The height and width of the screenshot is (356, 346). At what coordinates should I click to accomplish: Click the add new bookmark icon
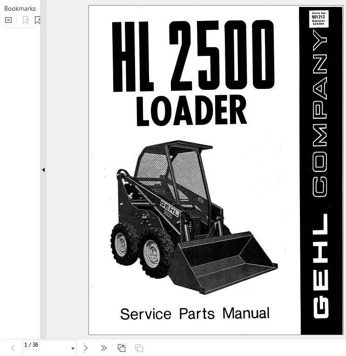pos(37,20)
